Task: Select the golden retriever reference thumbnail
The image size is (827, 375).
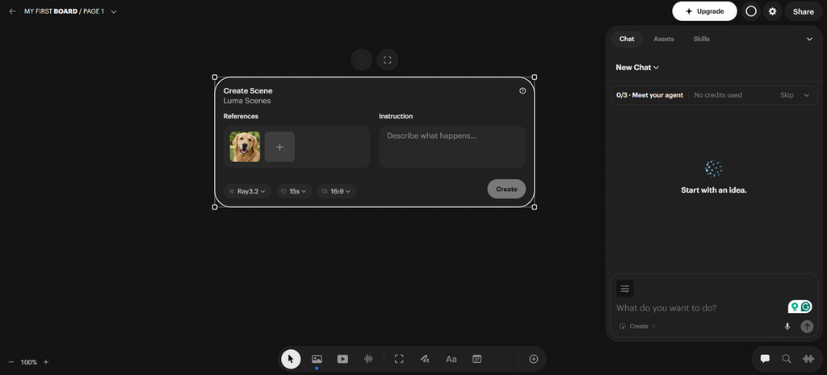Action: click(x=245, y=147)
